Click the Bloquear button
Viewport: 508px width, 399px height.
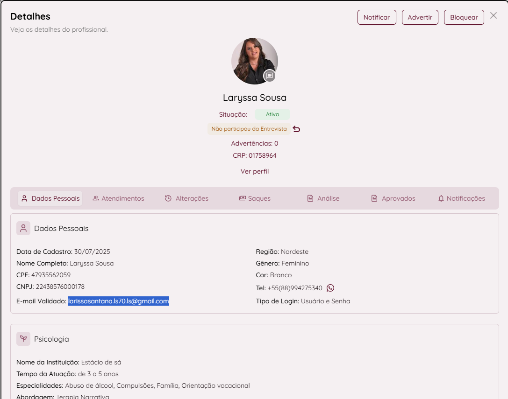(464, 17)
